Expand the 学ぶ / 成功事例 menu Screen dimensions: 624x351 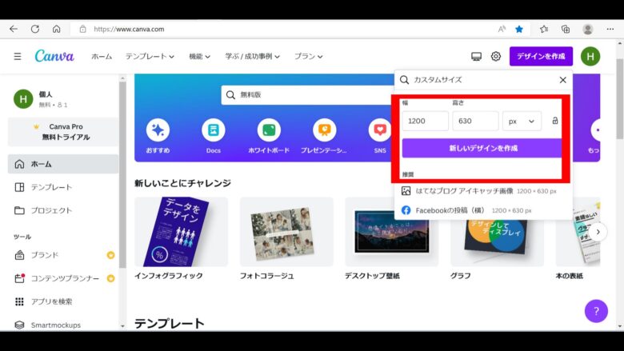point(252,57)
